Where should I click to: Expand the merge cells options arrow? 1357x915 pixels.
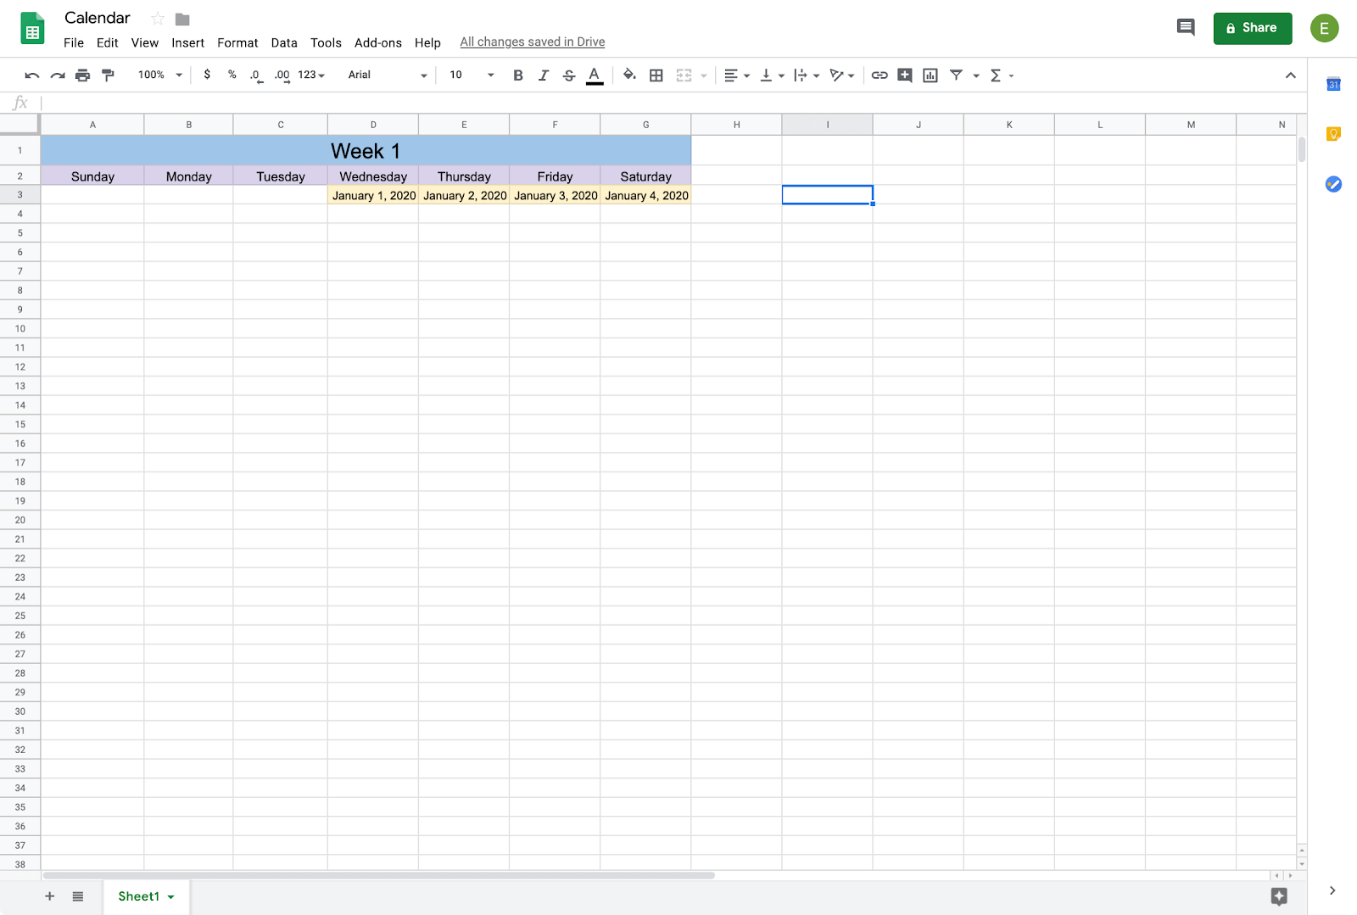click(704, 75)
